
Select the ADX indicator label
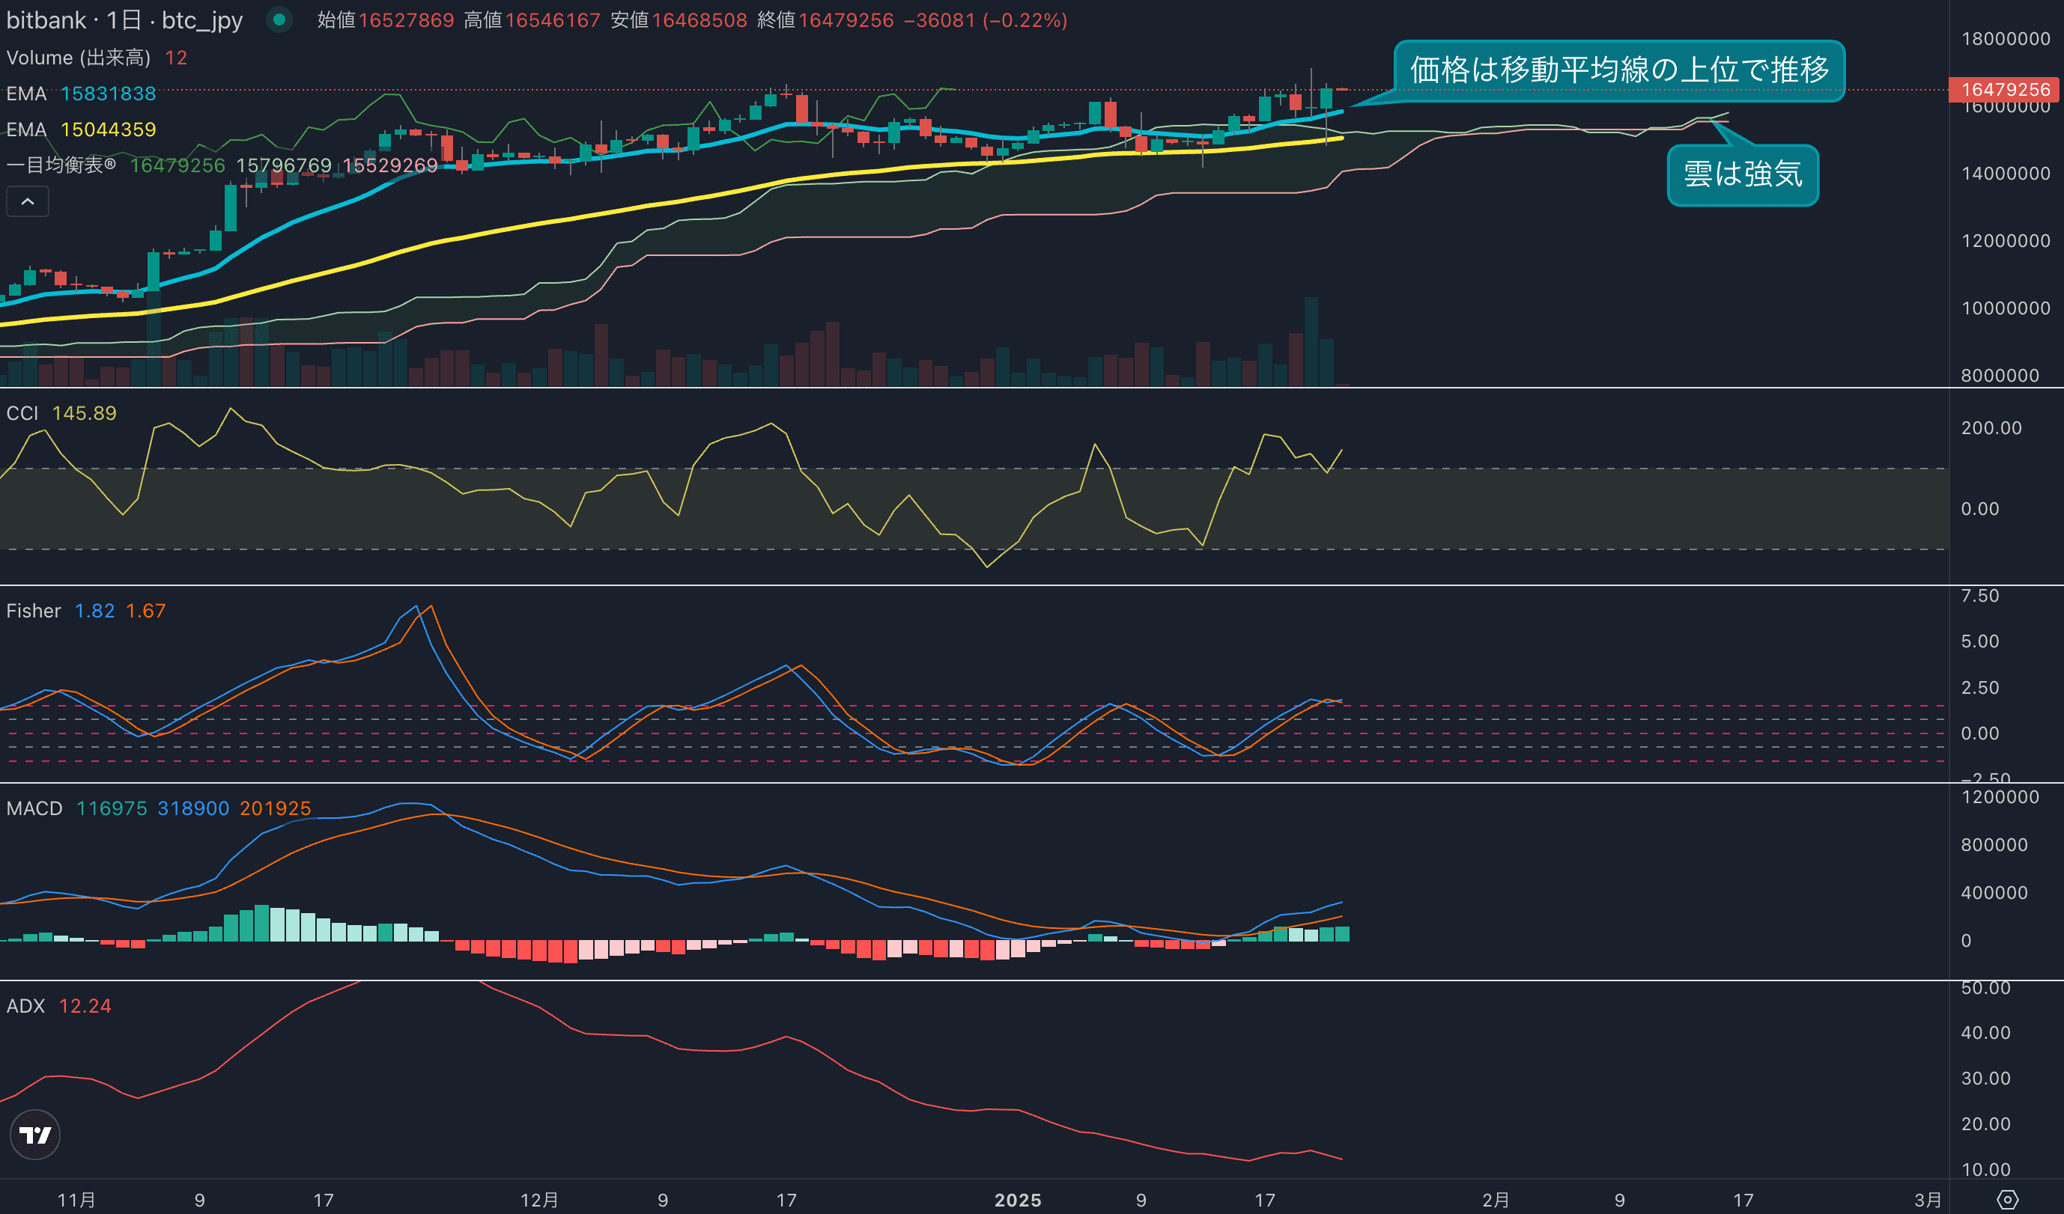(x=25, y=1006)
